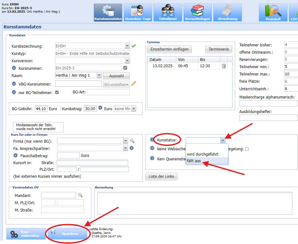Click info icon next to Kursstatus
298x244 pixels.
pos(152,140)
